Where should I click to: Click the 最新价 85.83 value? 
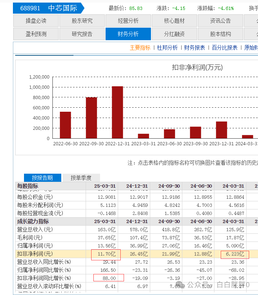[x=136, y=8]
